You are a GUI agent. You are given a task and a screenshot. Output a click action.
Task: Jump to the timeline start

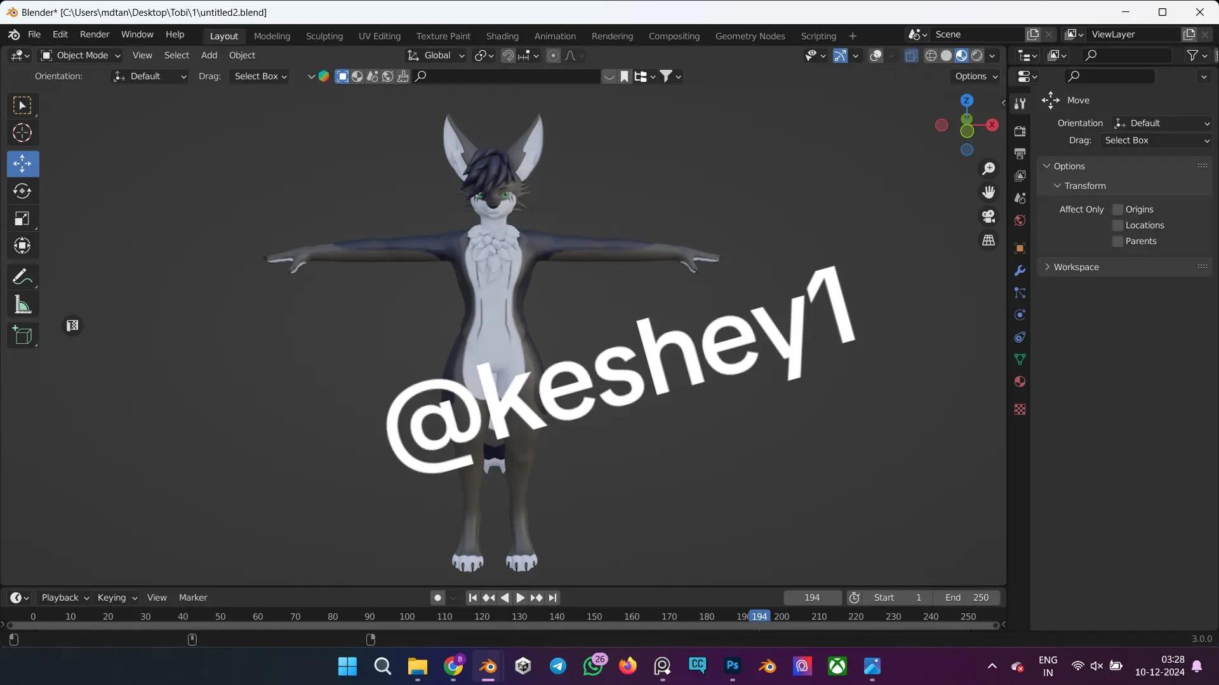pyautogui.click(x=472, y=597)
